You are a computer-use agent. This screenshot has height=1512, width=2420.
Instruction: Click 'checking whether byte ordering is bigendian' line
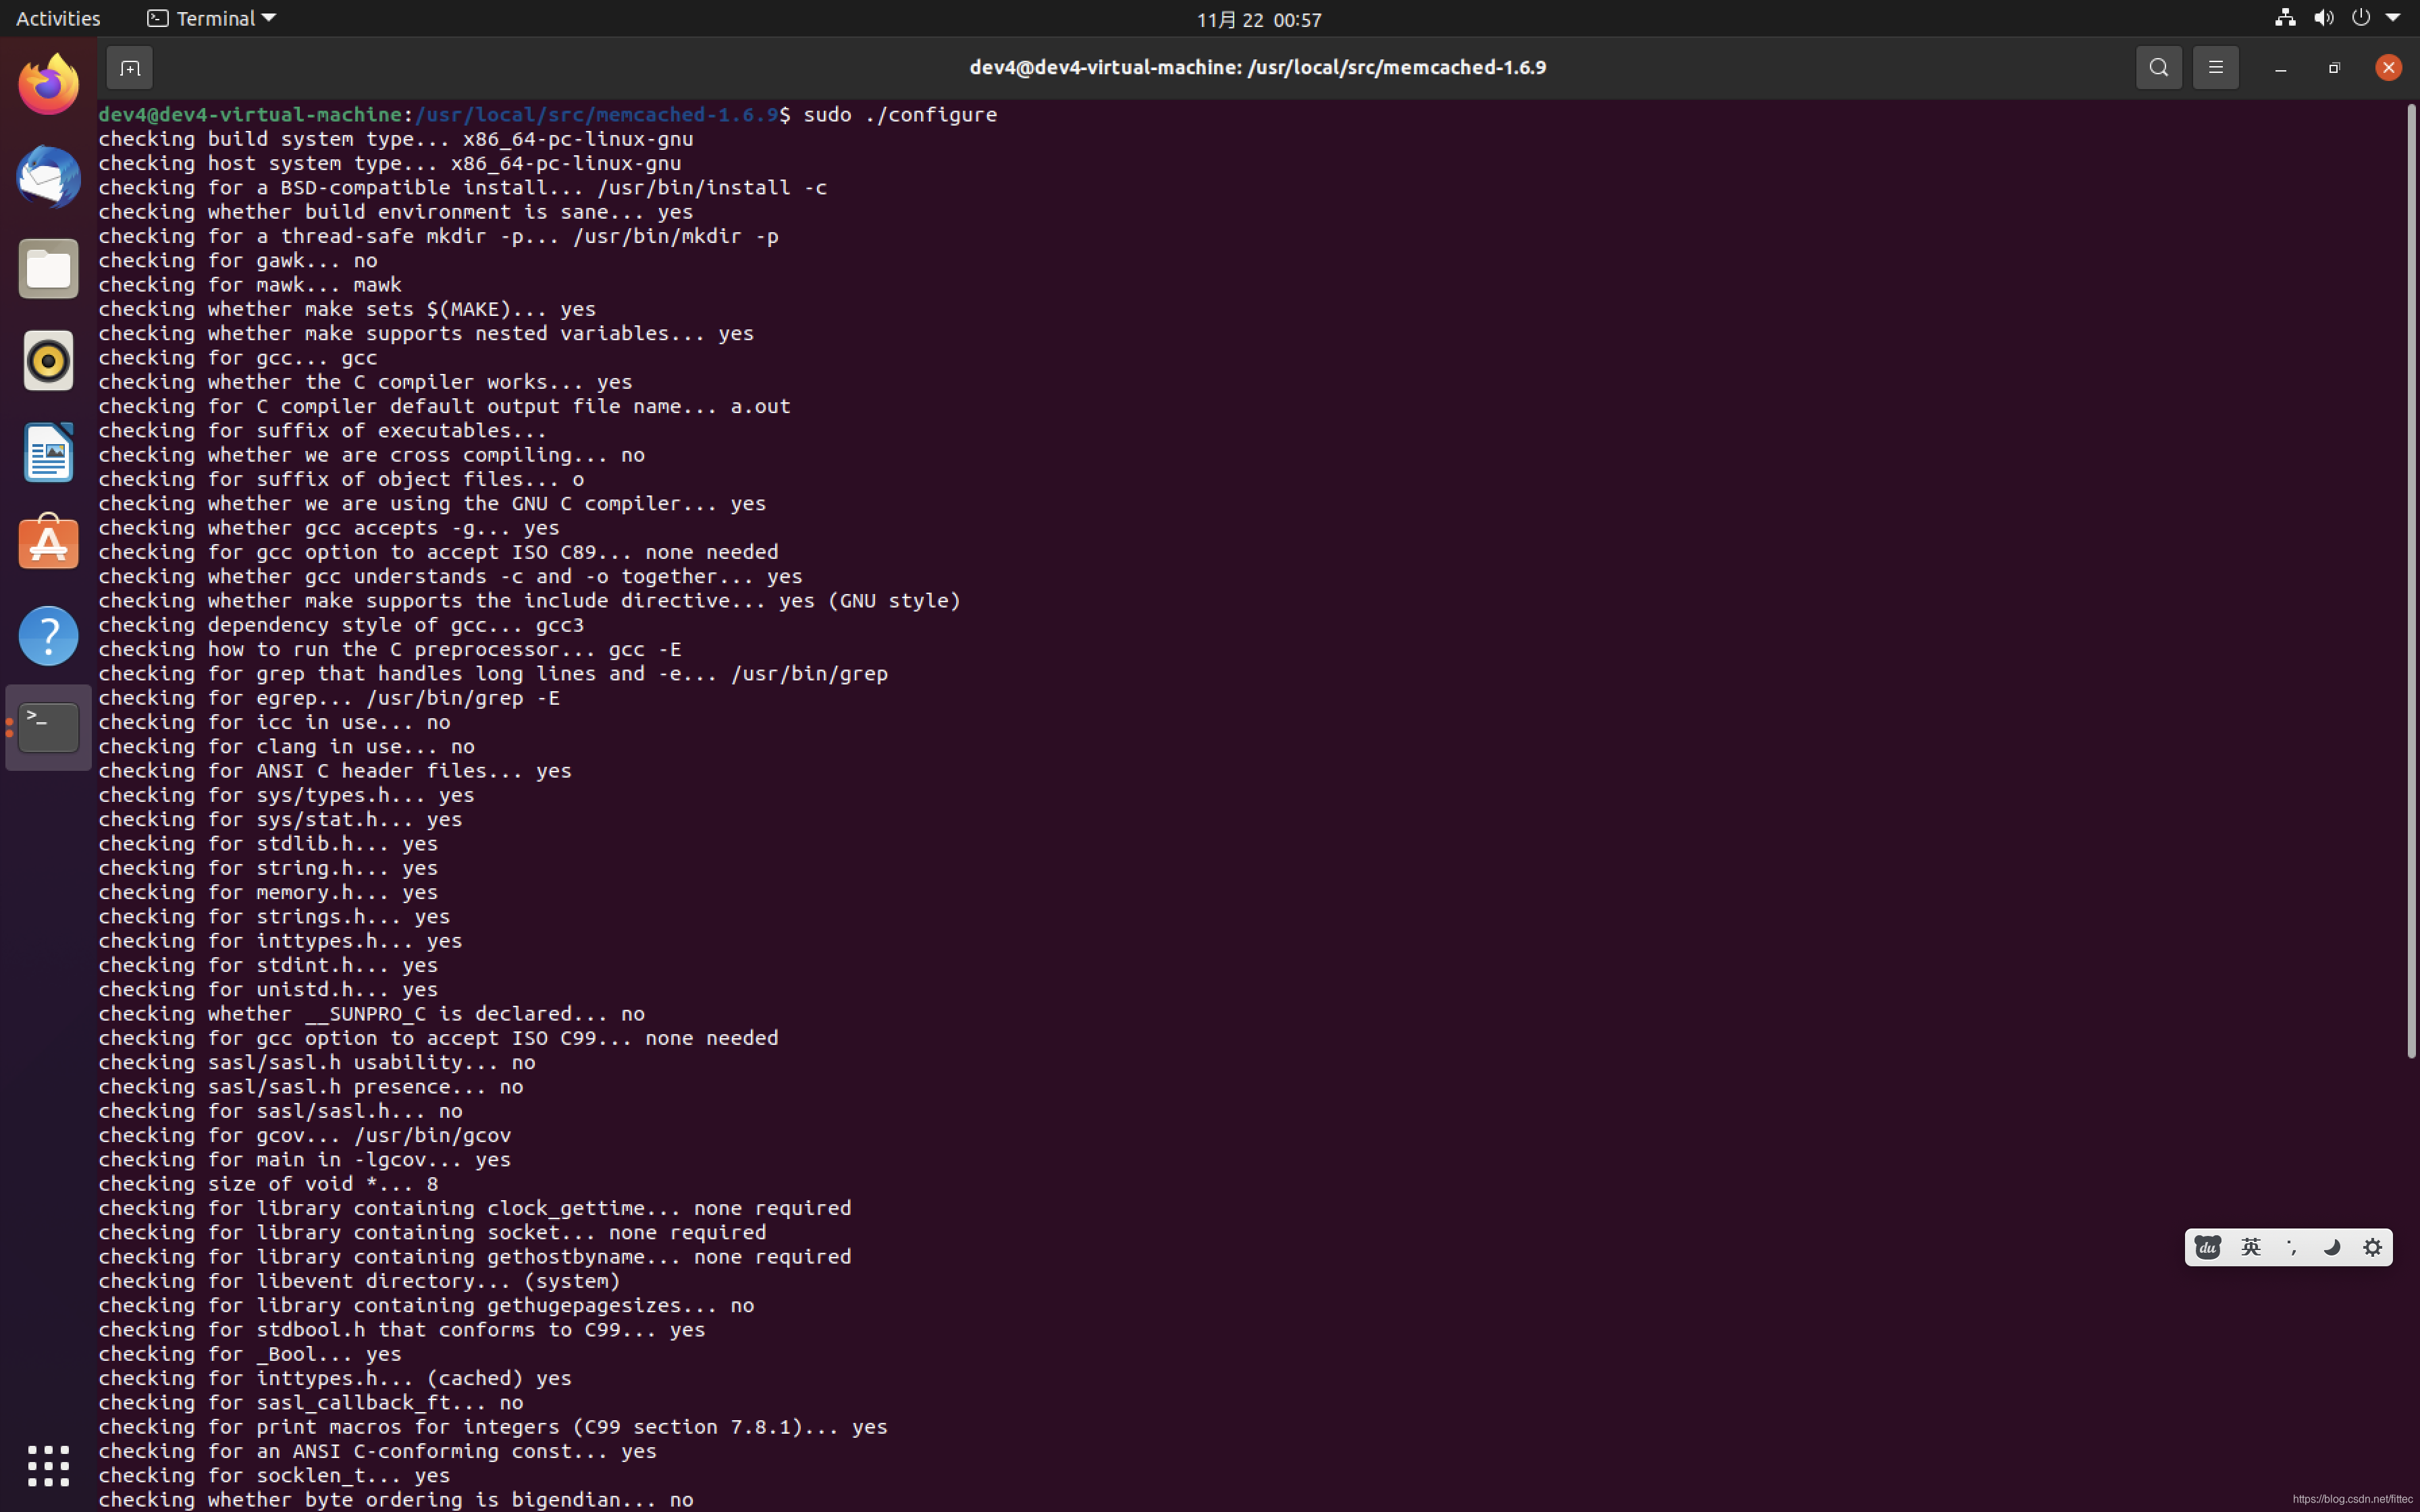pyautogui.click(x=396, y=1499)
